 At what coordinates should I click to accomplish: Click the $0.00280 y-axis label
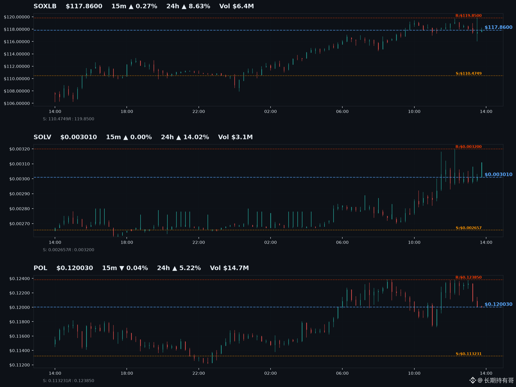pos(20,209)
